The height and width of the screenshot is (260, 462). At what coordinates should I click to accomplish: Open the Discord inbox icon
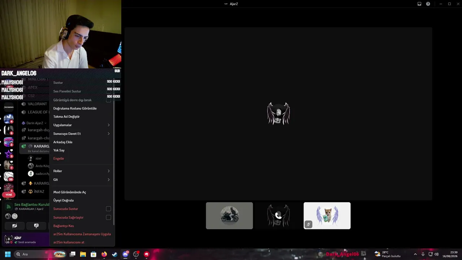click(x=419, y=4)
